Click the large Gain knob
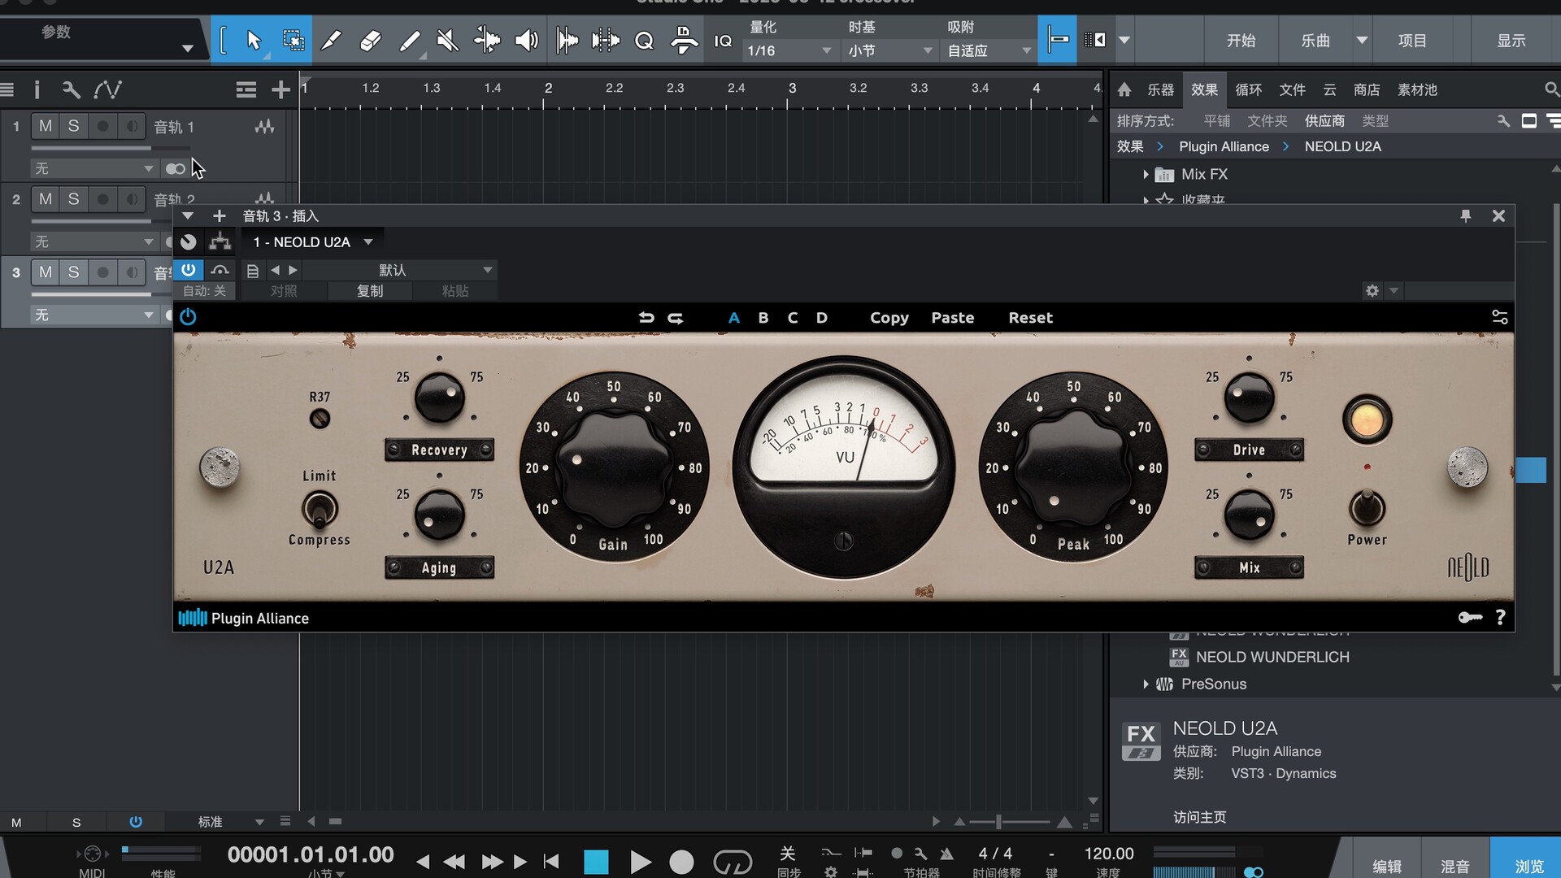This screenshot has width=1561, height=878. pos(615,468)
